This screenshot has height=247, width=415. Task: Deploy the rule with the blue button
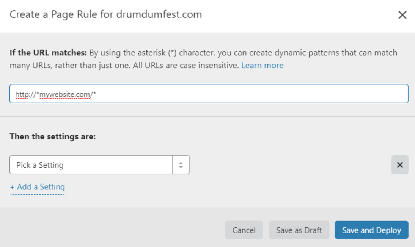pyautogui.click(x=371, y=230)
